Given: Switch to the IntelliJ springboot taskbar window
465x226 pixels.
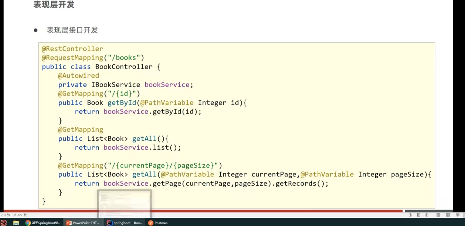Looking at the screenshot, I should tap(124, 223).
